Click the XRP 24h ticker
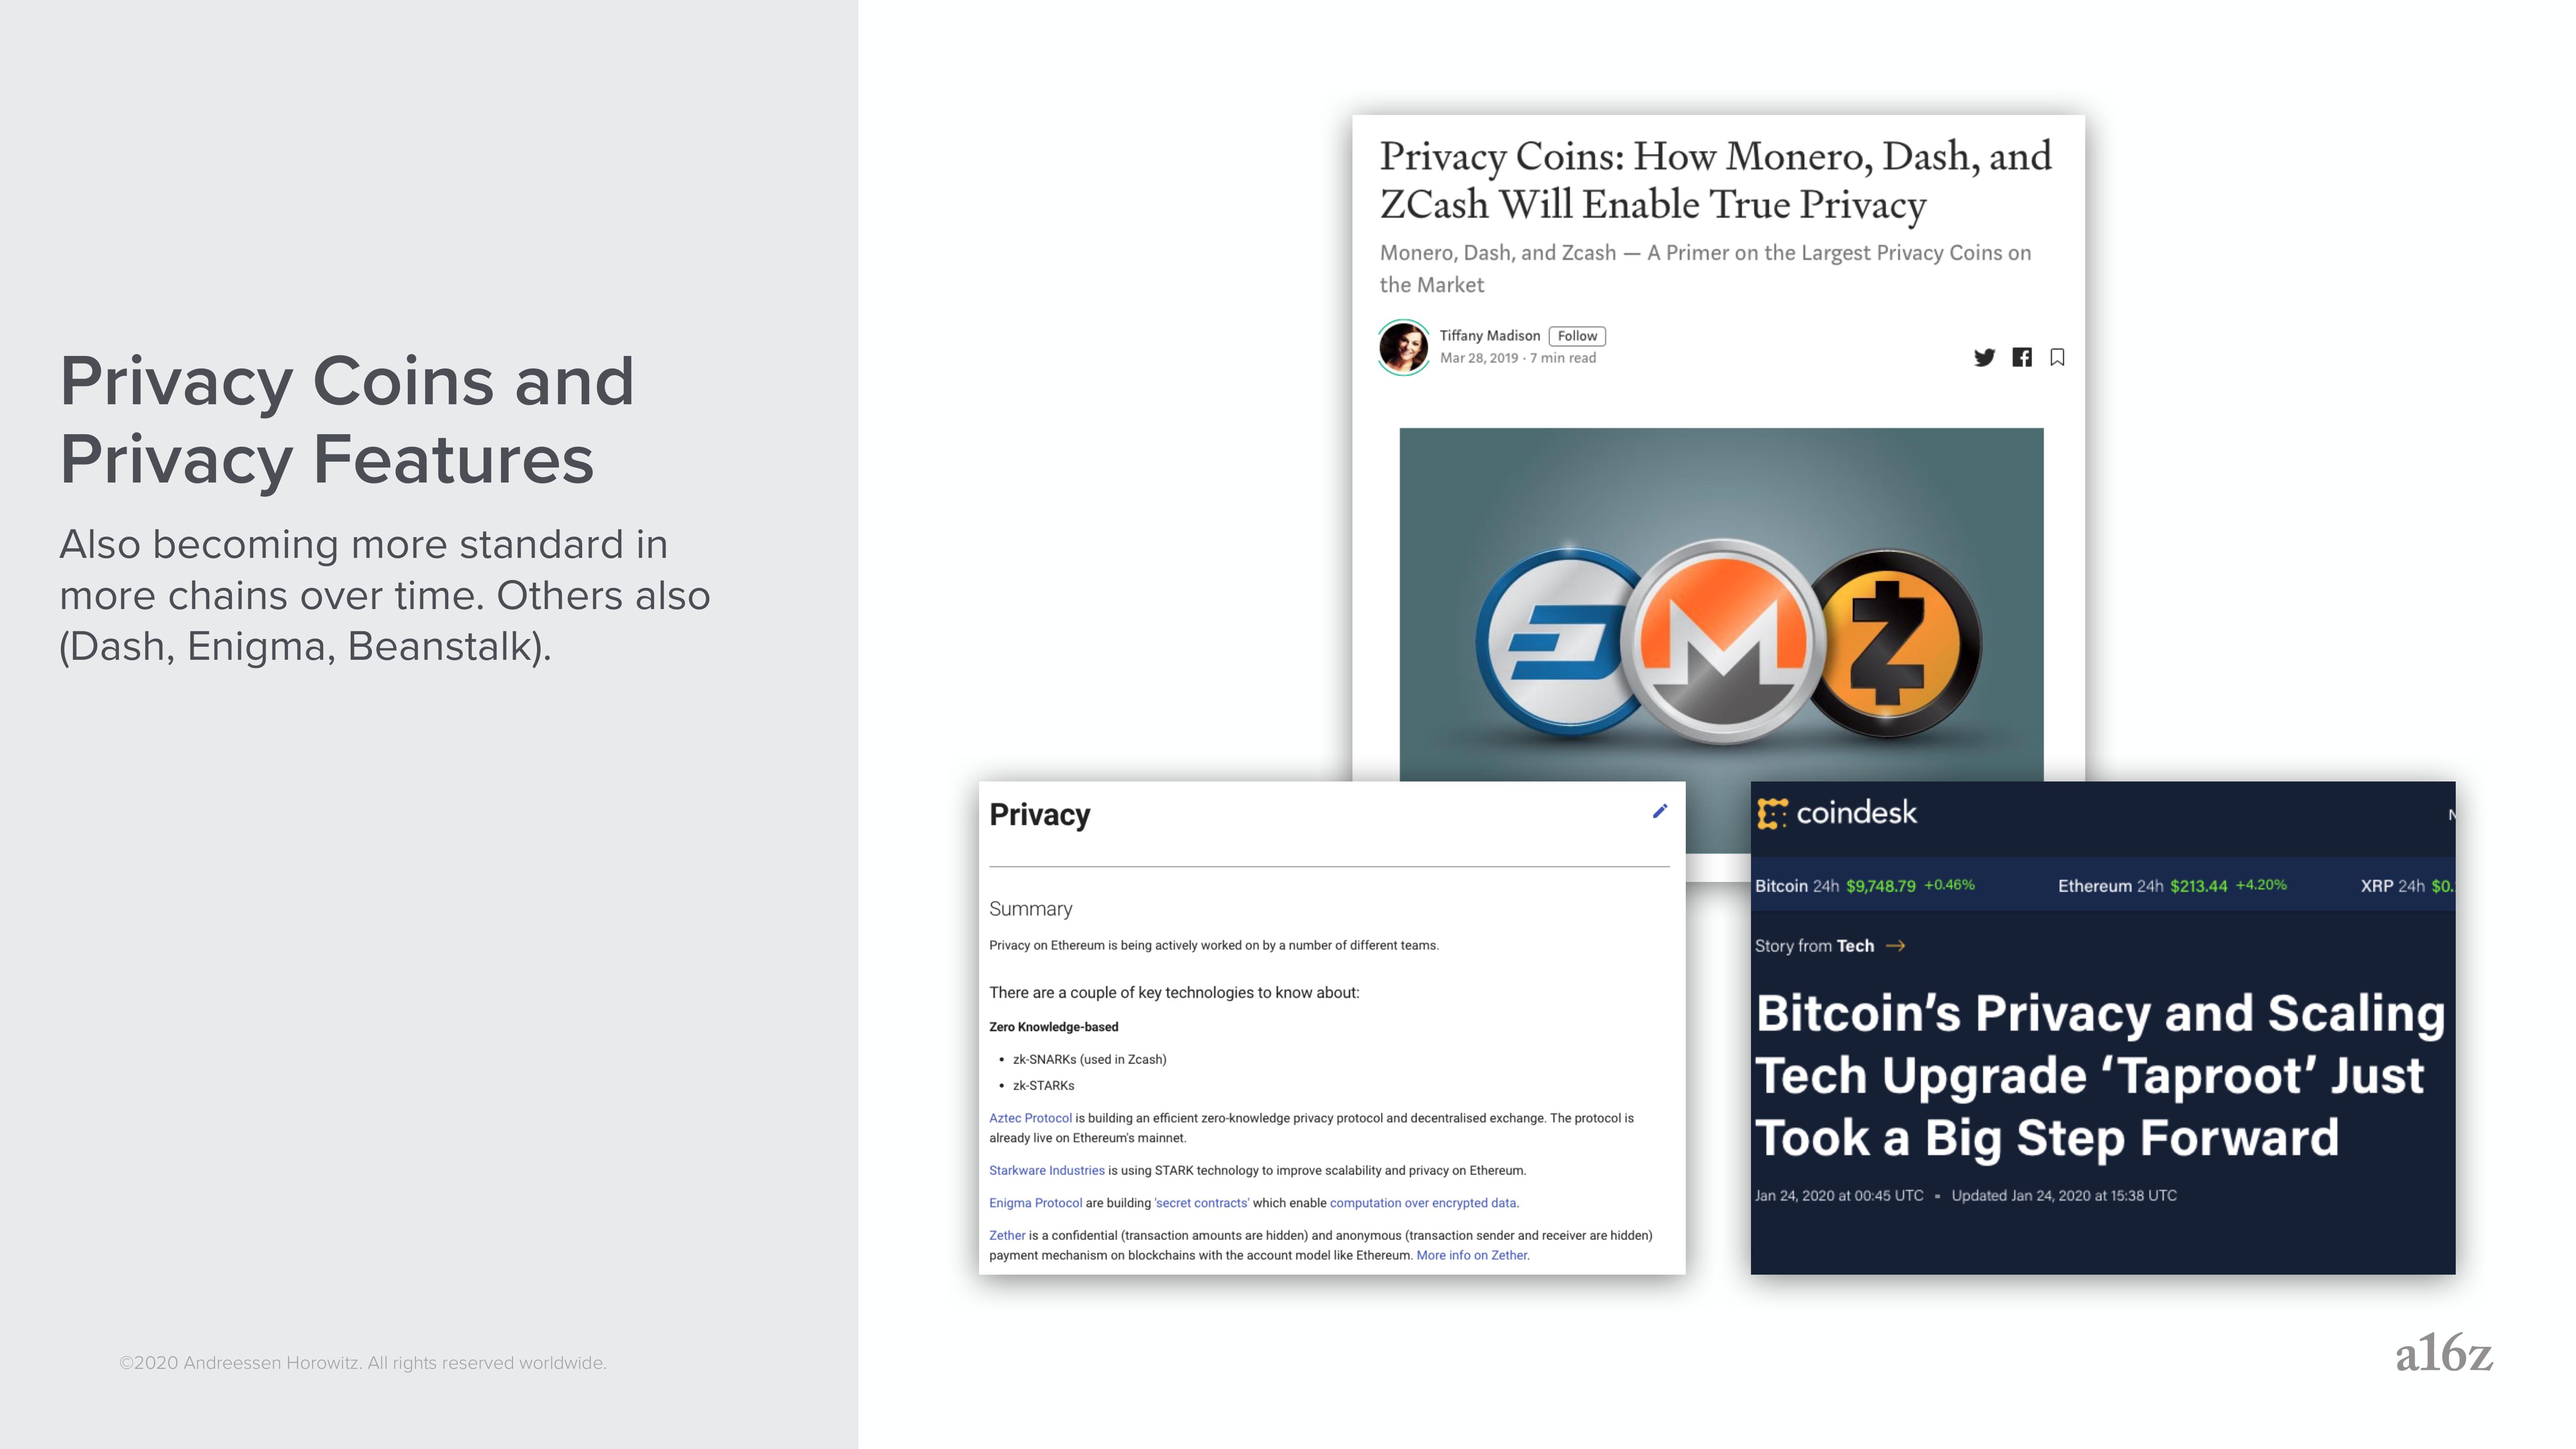 point(2407,886)
